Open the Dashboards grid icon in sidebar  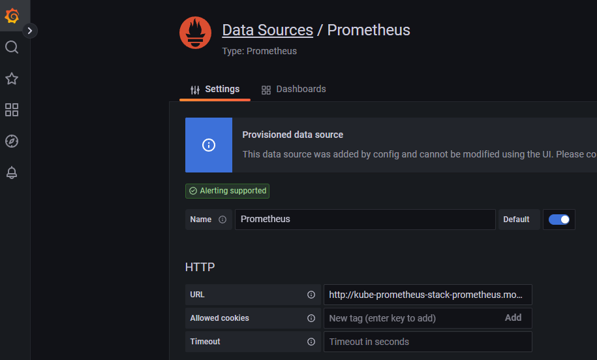point(12,110)
